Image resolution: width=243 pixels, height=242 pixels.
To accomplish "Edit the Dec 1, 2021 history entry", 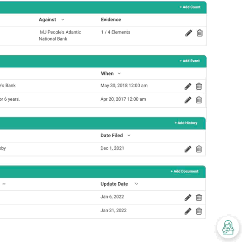I will [188, 149].
